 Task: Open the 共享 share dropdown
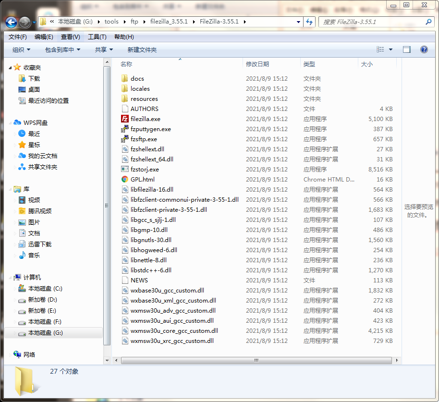pyautogui.click(x=104, y=50)
